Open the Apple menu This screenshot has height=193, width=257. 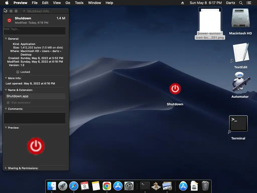[7, 3]
